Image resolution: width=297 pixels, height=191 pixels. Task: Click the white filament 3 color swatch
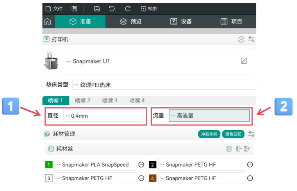[49, 178]
